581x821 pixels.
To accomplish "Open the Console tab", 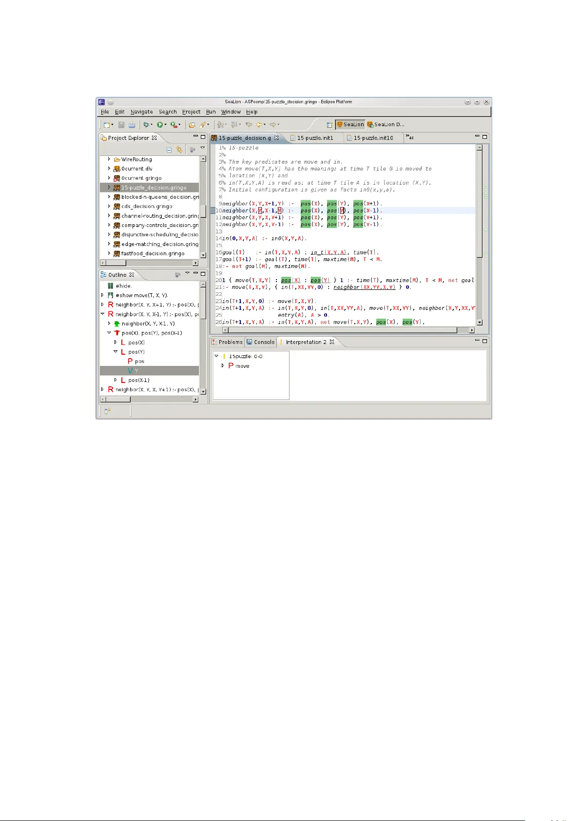I will 261,342.
